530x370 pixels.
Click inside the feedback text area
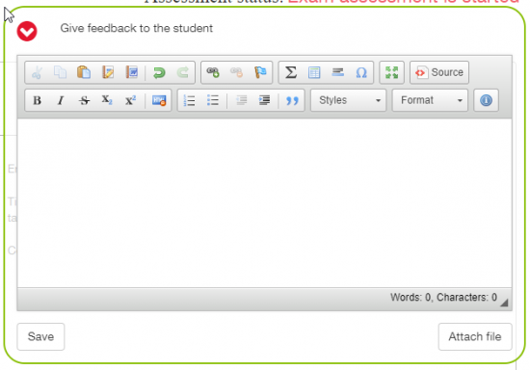pos(264,202)
